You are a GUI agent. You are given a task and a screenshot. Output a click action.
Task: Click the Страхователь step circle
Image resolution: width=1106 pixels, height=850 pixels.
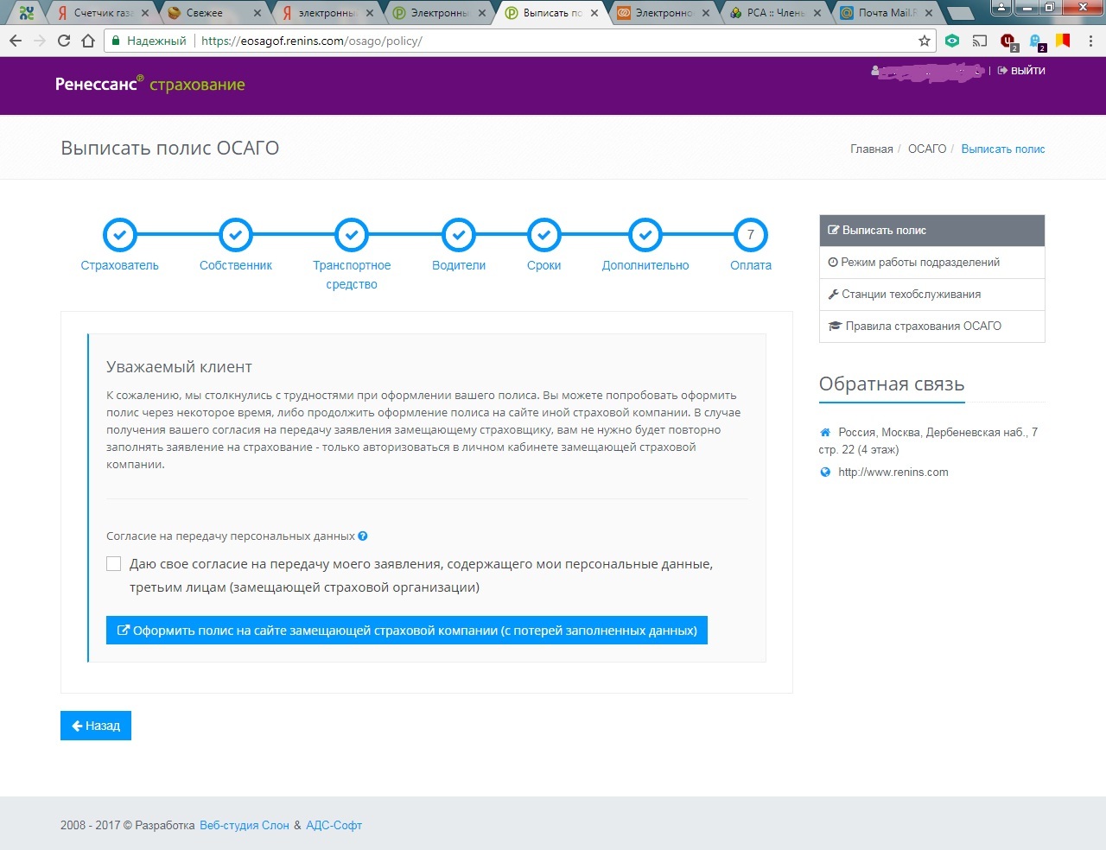coord(120,234)
